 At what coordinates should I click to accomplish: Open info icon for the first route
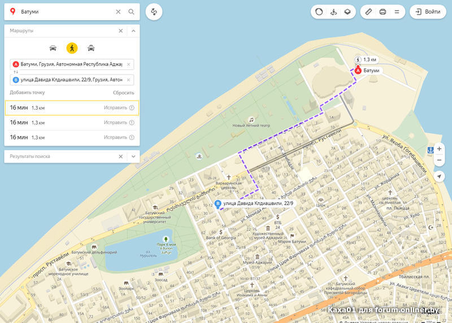click(x=132, y=108)
